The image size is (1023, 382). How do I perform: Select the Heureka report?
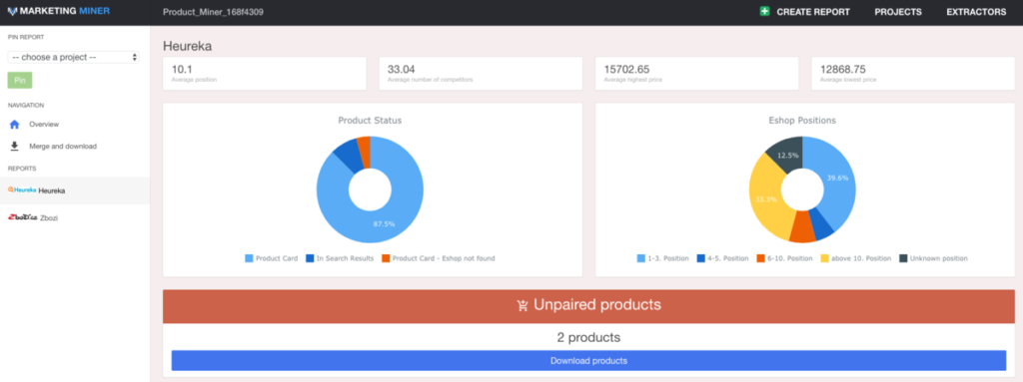pos(75,191)
